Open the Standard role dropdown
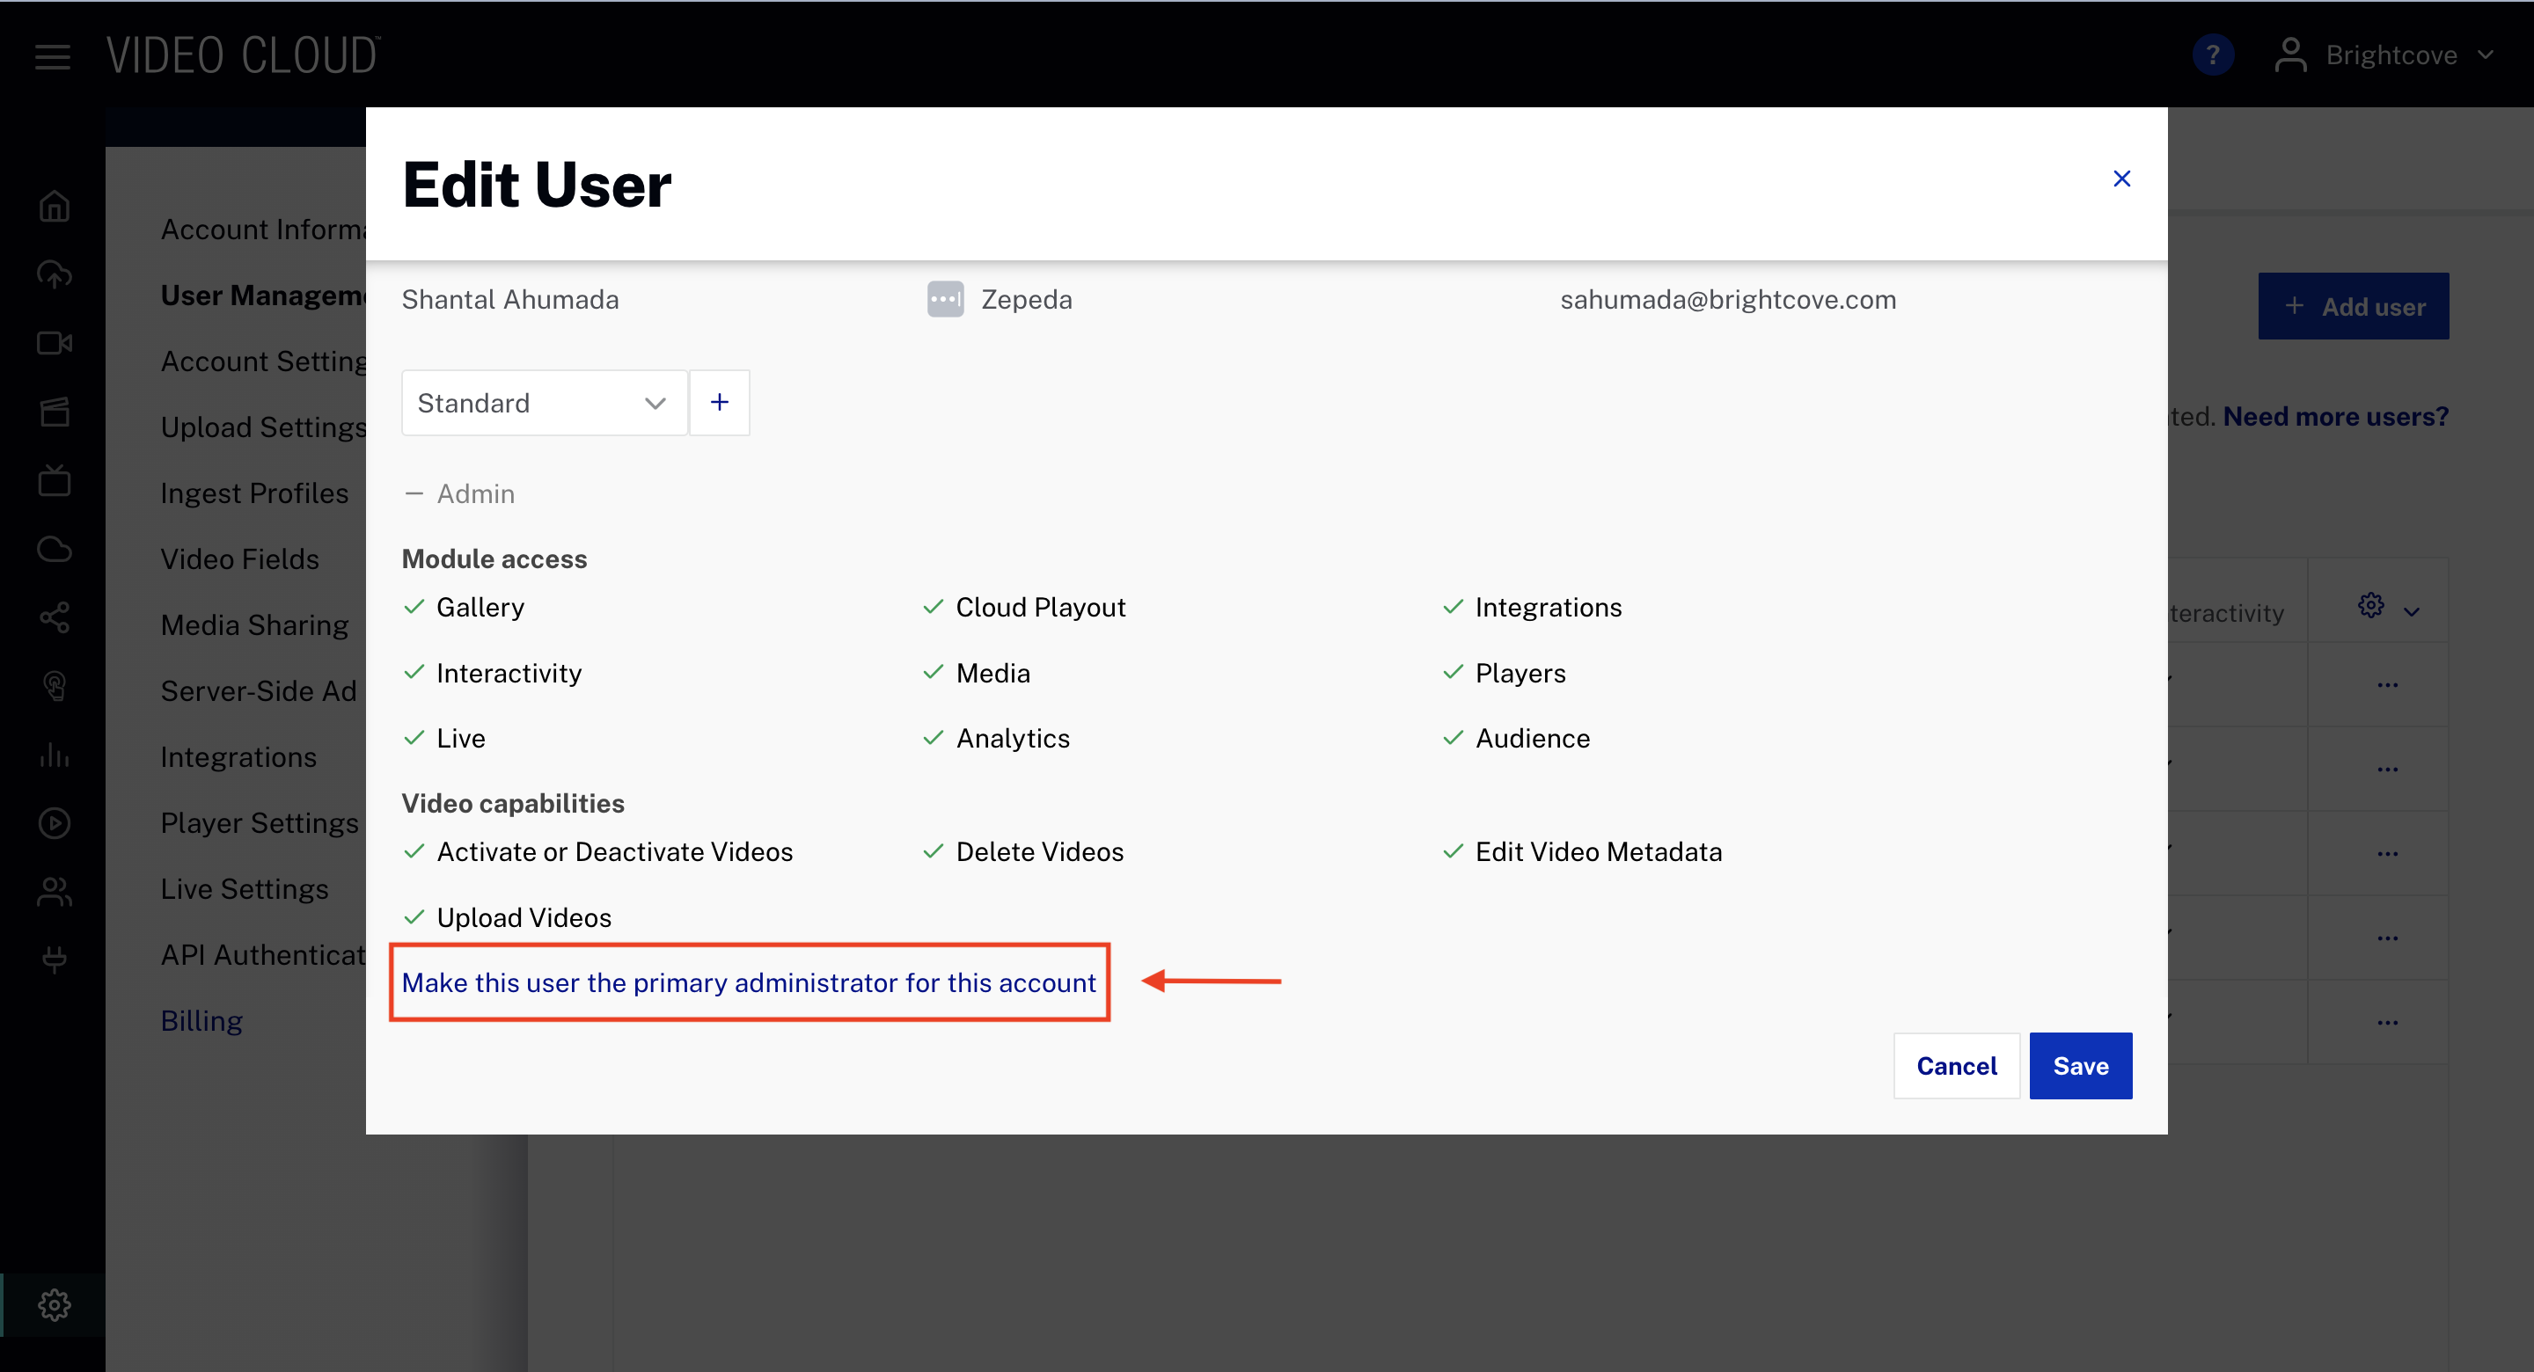Image resolution: width=2534 pixels, height=1372 pixels. point(544,402)
